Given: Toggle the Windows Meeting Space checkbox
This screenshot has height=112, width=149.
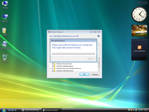Looking at the screenshot, I should [53, 66].
